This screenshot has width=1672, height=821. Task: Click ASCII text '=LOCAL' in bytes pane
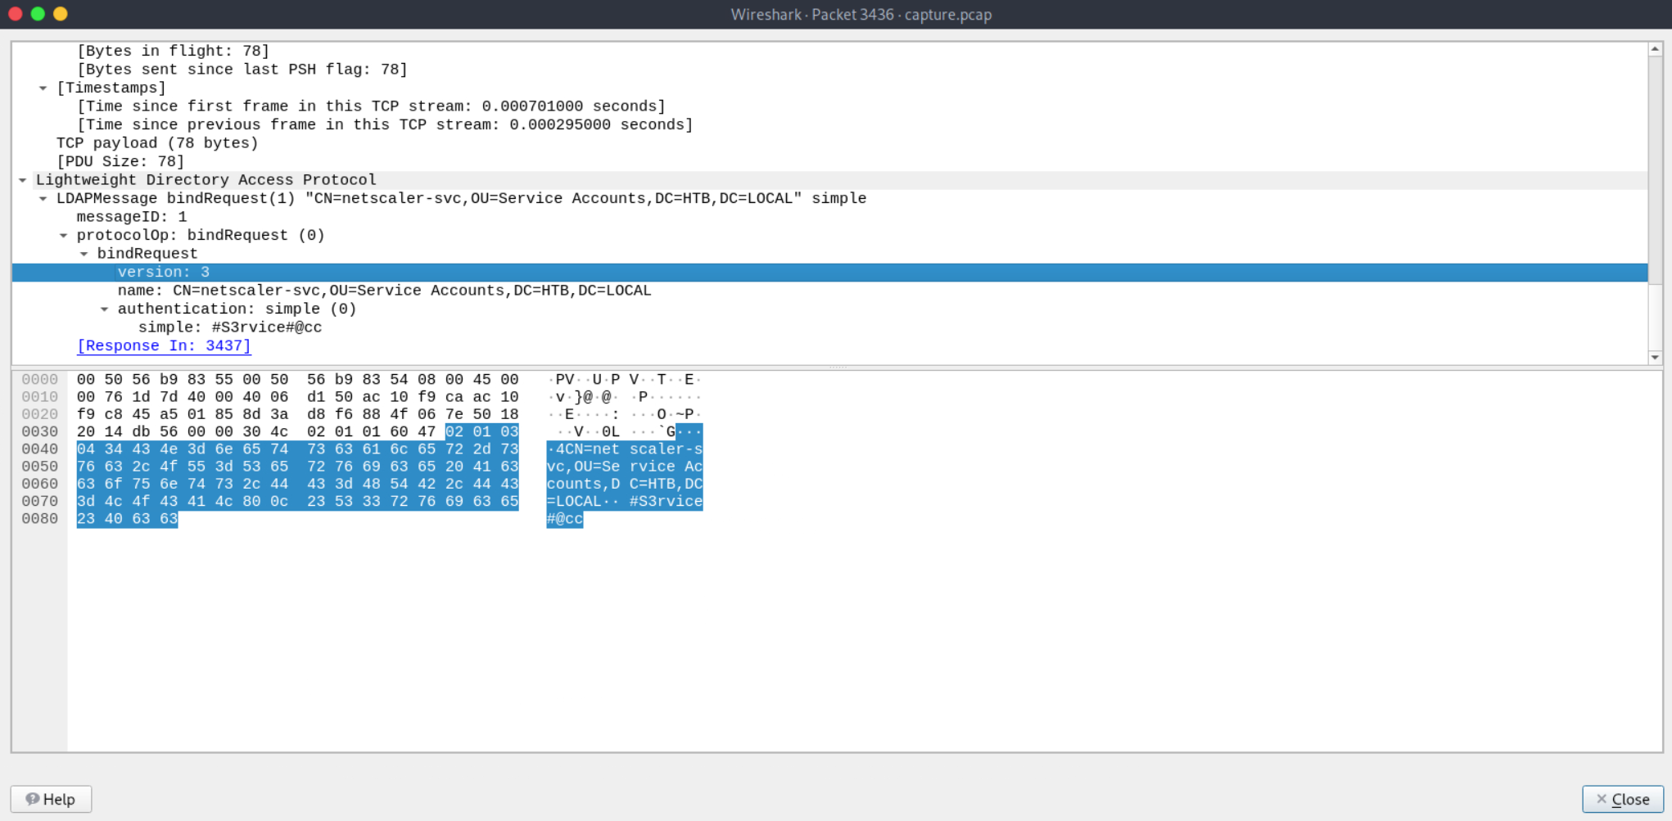click(575, 502)
